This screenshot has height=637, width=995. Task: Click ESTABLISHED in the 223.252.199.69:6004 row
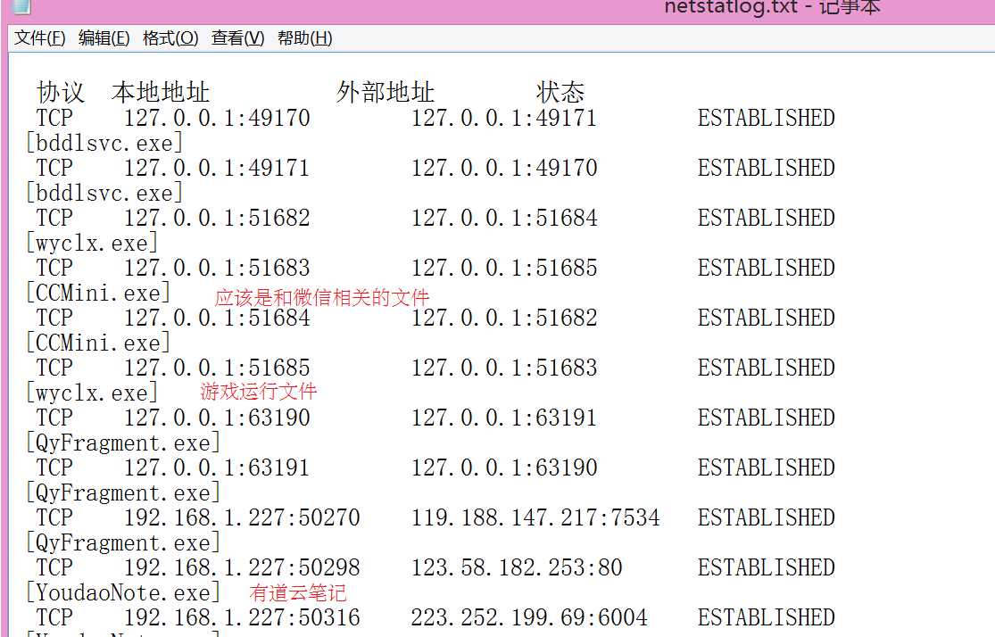point(766,618)
